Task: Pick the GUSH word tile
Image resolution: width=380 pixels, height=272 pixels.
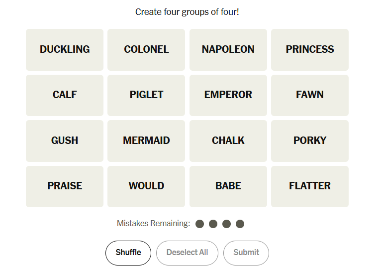Action: [x=65, y=140]
